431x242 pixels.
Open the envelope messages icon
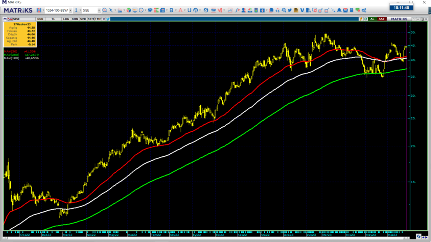pyautogui.click(x=345, y=10)
